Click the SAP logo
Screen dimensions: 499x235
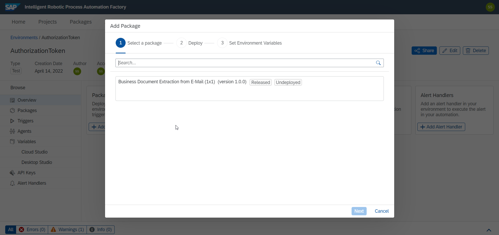point(12,7)
